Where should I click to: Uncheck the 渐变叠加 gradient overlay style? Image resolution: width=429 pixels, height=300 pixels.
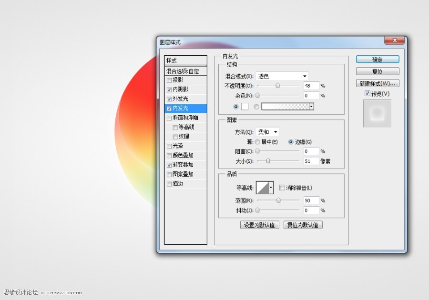pos(169,165)
